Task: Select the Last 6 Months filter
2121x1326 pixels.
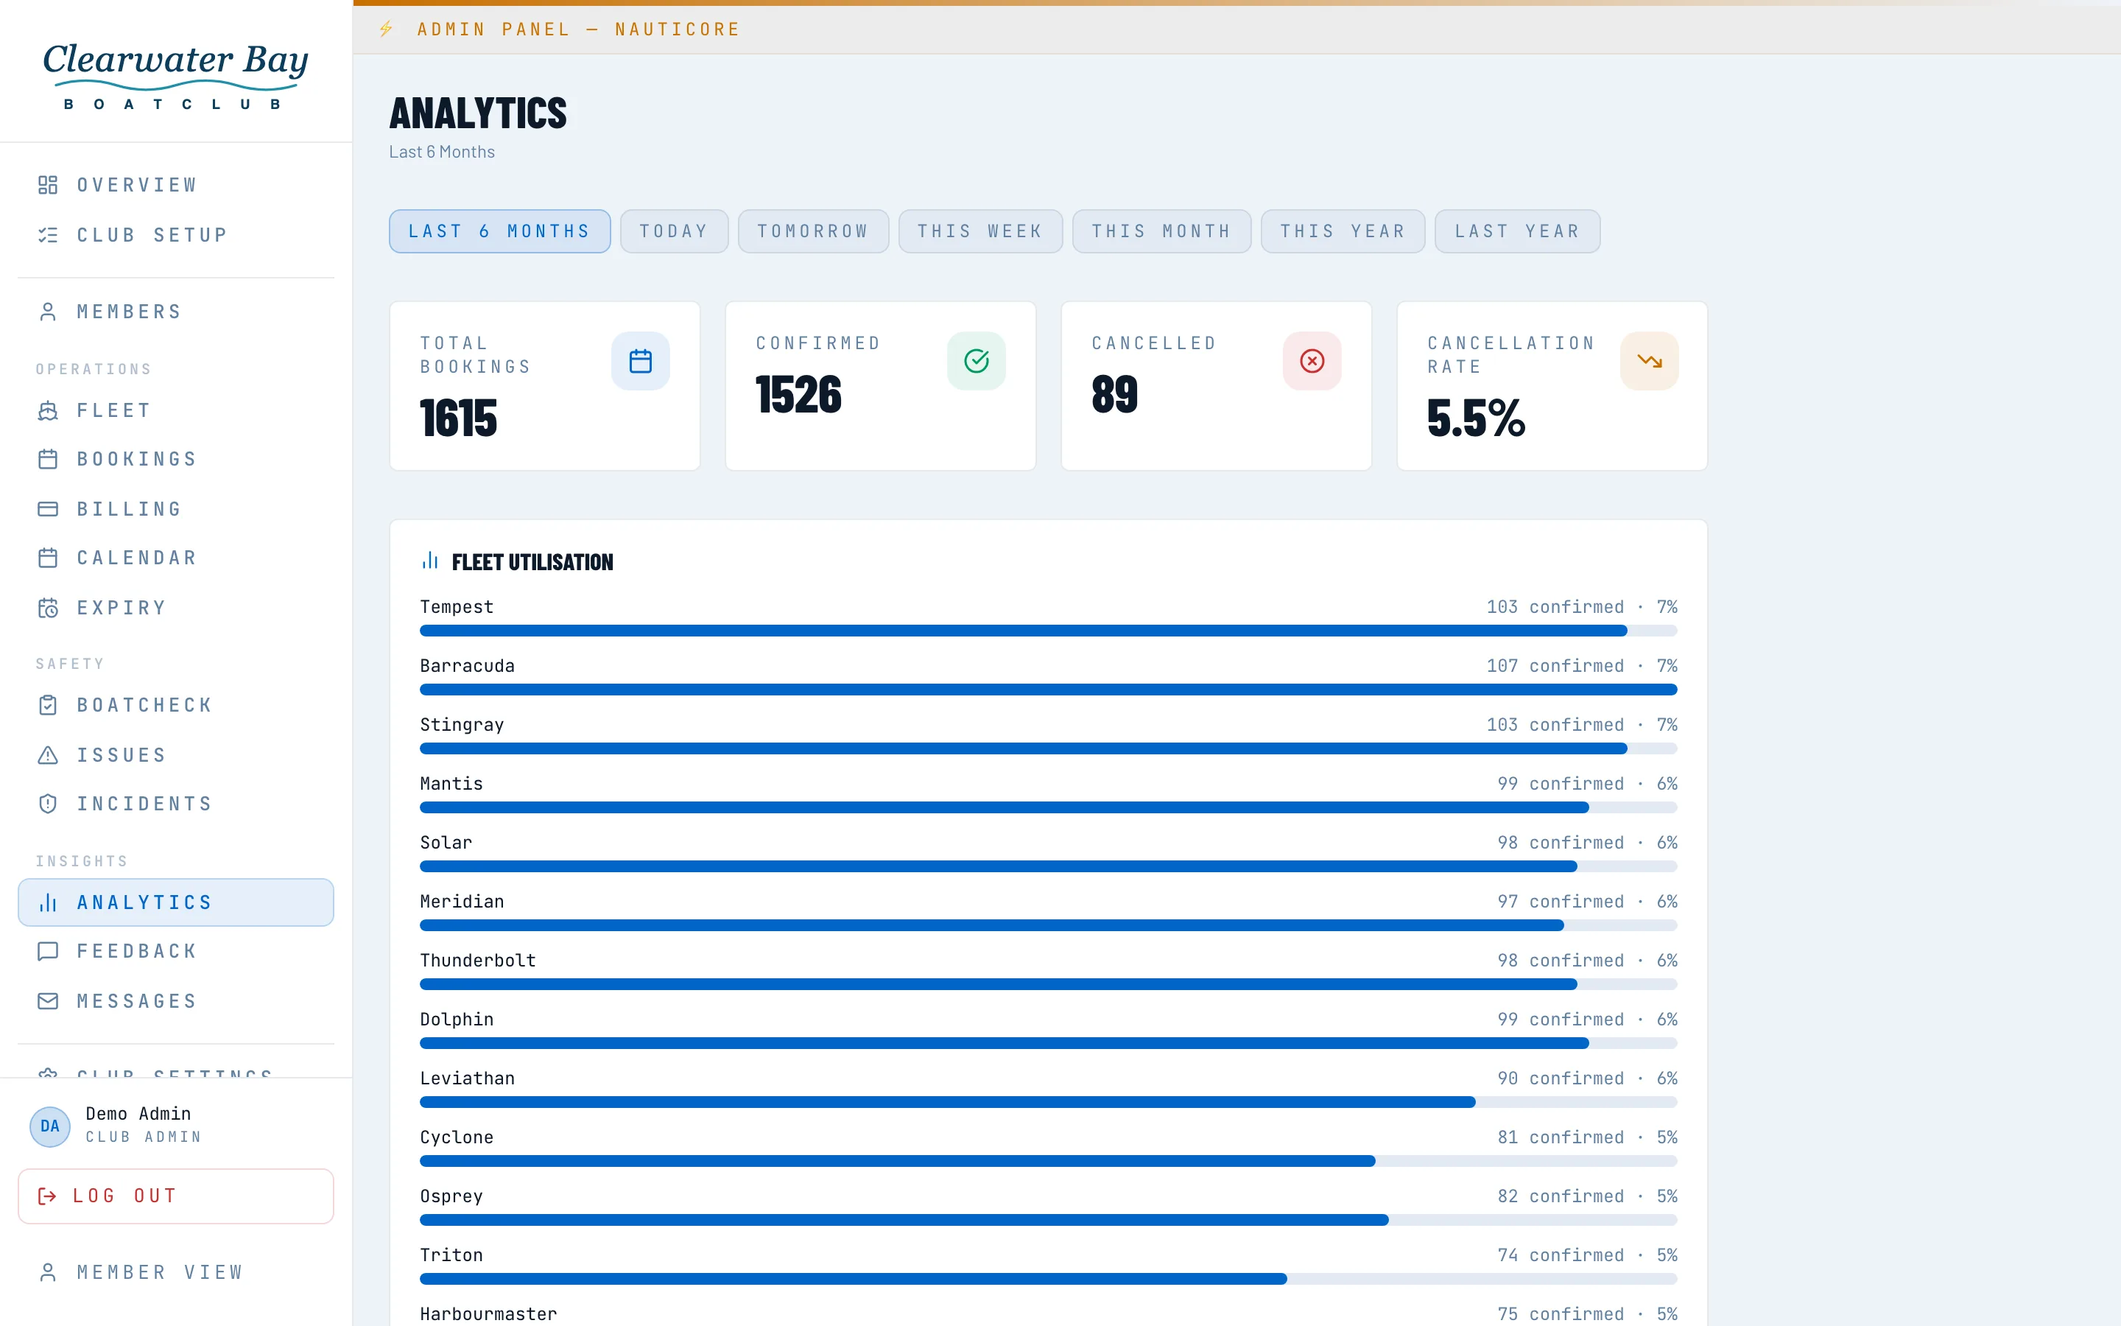Action: tap(499, 231)
